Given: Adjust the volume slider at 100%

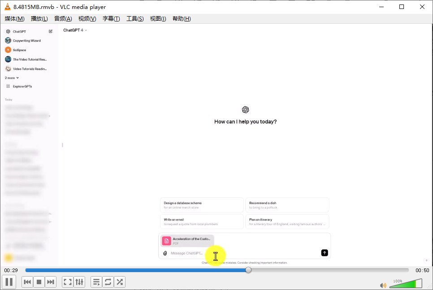Looking at the screenshot, I should [406, 283].
